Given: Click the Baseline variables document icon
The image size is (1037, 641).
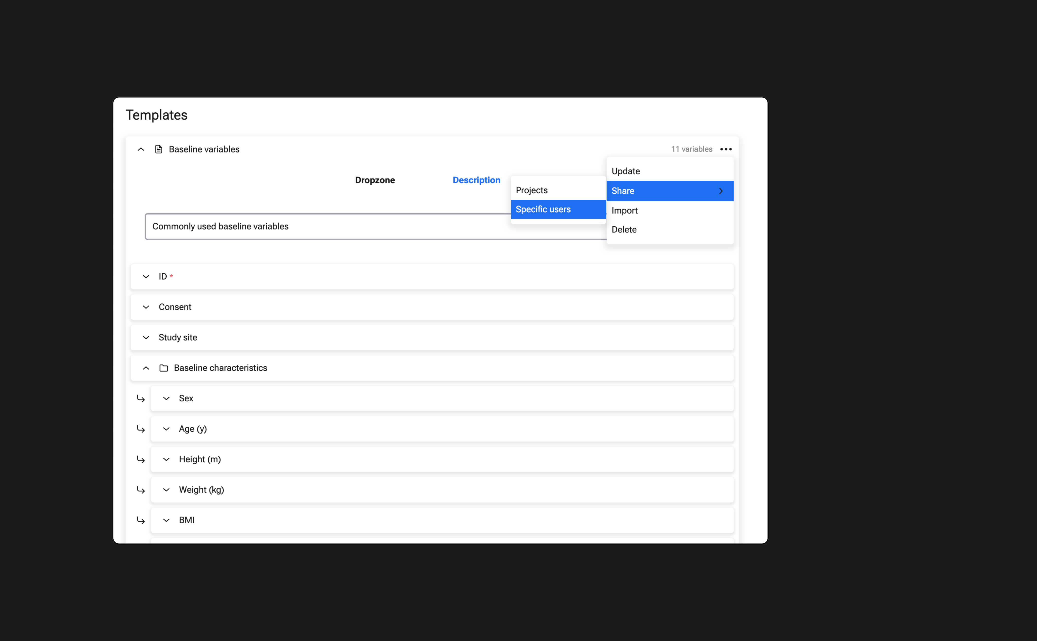Looking at the screenshot, I should tap(159, 149).
